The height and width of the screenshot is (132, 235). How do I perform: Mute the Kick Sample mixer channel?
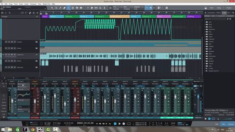click(x=38, y=92)
